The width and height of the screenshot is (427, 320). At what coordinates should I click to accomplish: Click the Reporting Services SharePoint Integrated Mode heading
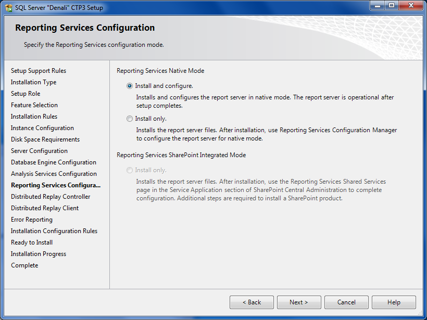pyautogui.click(x=181, y=155)
